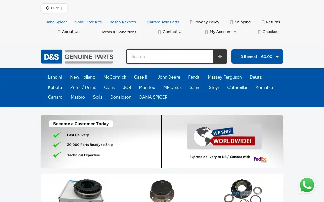Choose John Deere from brand menu
This screenshot has width=324, height=202.
pos(169,77)
